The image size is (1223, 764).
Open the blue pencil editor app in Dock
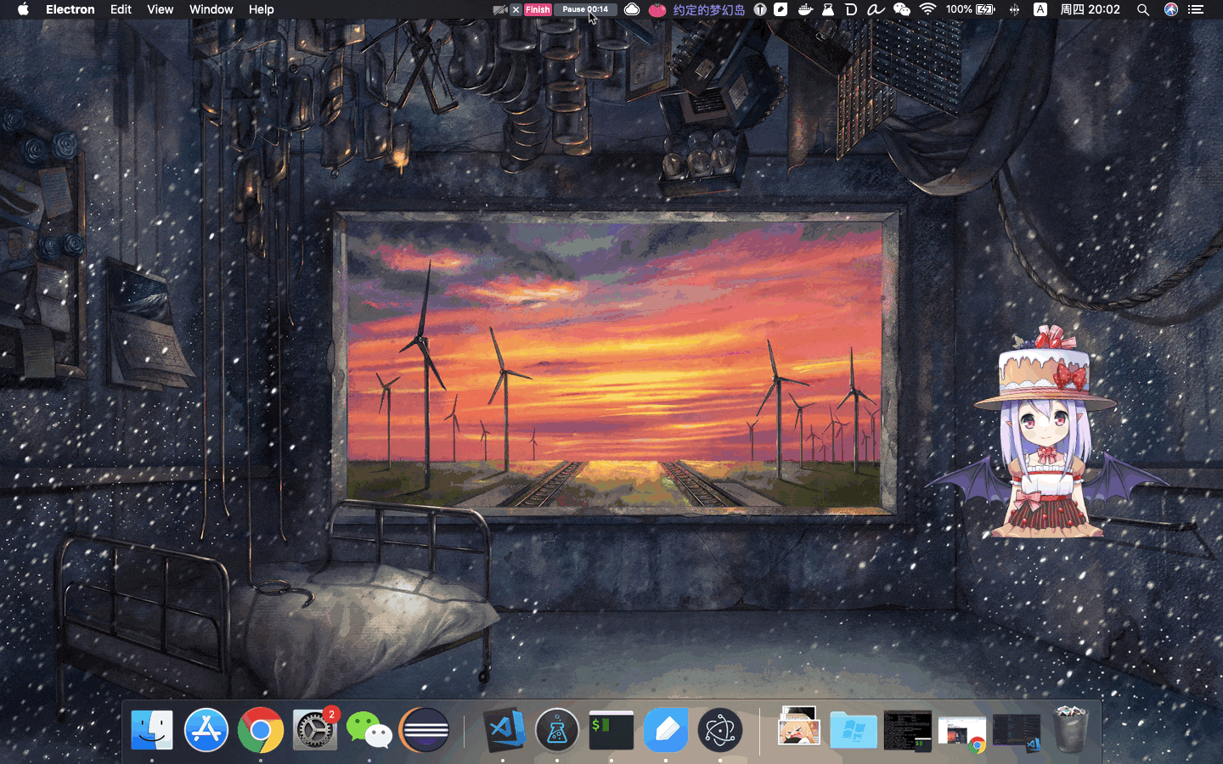click(666, 730)
